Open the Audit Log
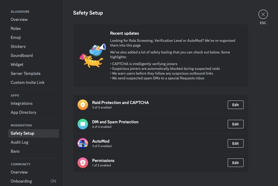The height and width of the screenshot is (186, 278). [x=33, y=143]
